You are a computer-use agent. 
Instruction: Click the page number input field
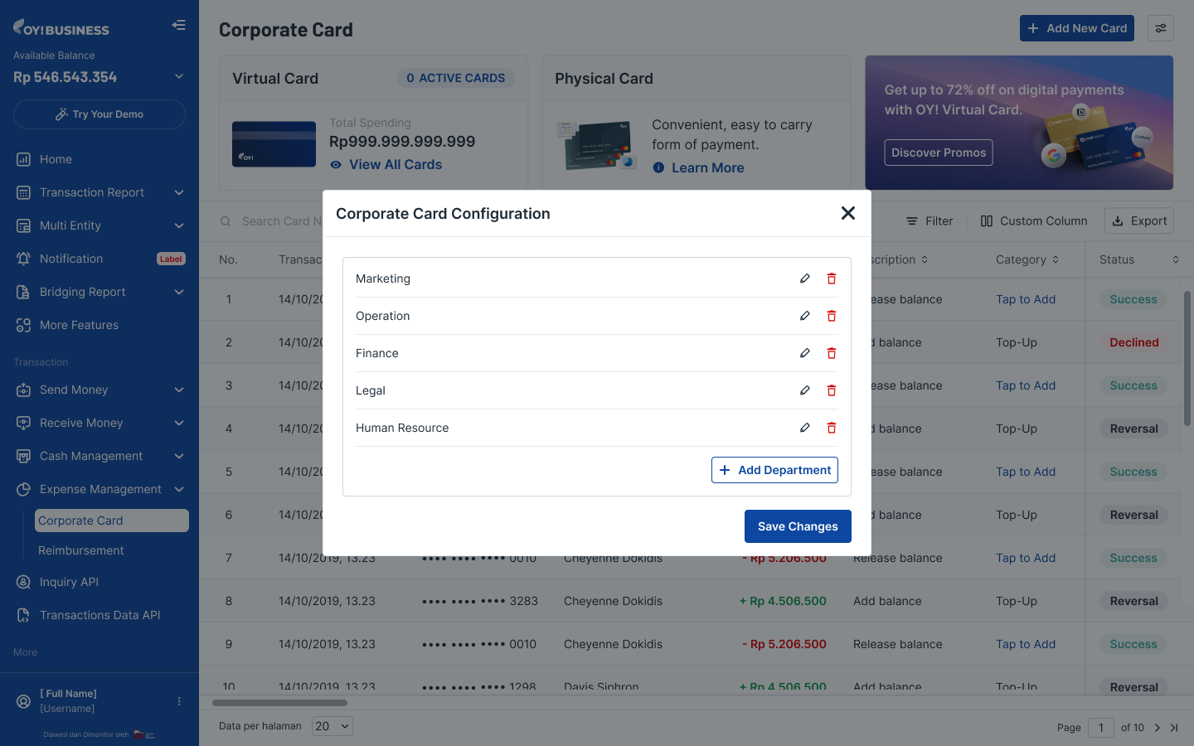click(x=1100, y=728)
